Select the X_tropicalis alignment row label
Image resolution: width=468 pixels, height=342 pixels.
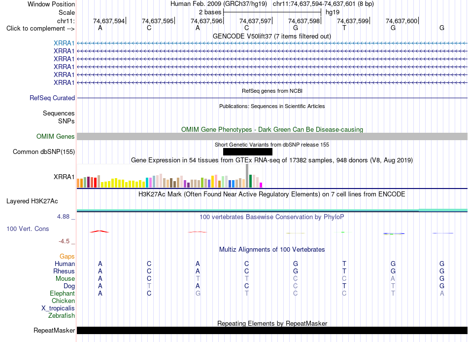58,308
